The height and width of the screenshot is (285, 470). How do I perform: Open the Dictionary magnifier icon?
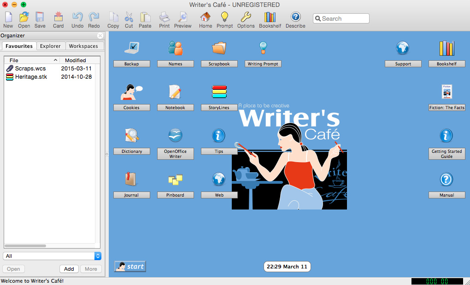pos(131,135)
